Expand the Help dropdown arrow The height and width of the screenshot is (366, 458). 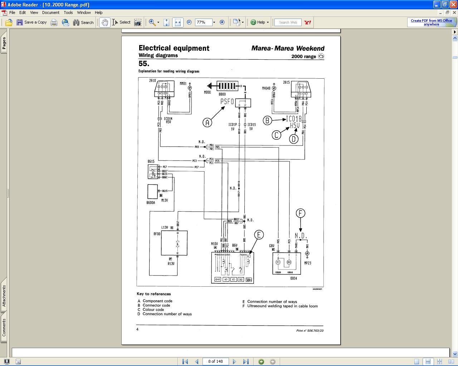pos(268,22)
